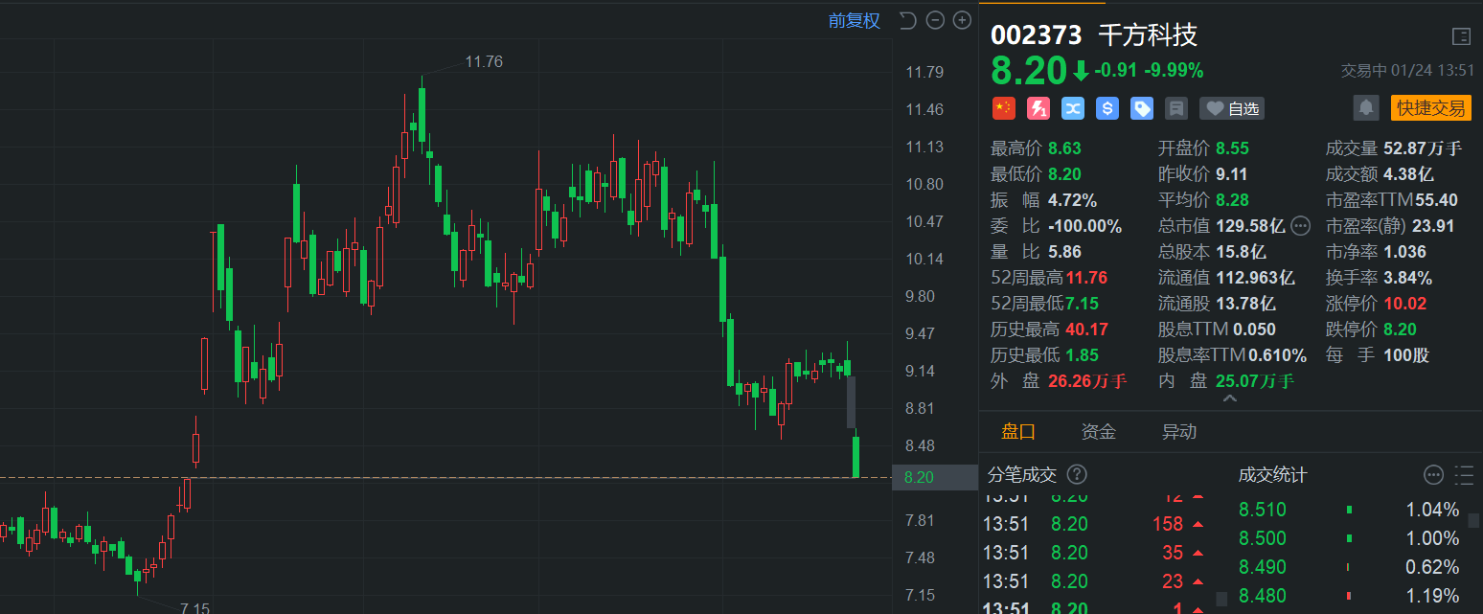Screen dimensions: 1483x614
Task: Click the 成交量 value 52.87万手
Action: point(1423,148)
